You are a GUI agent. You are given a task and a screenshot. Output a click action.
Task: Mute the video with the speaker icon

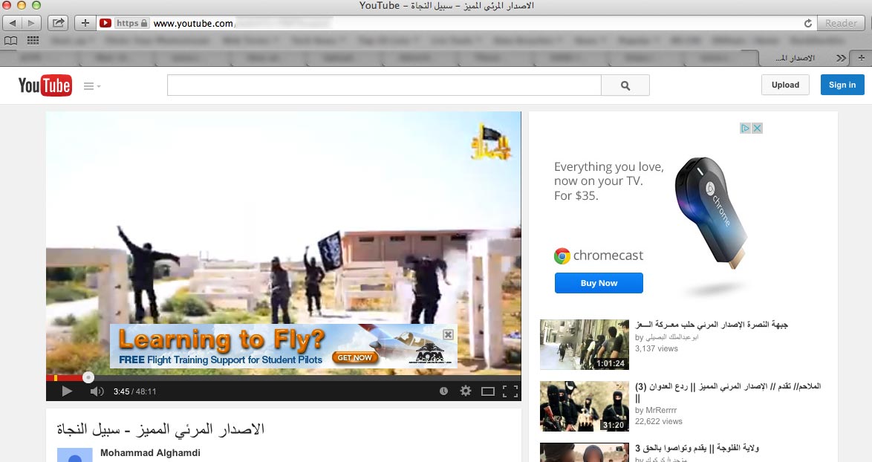97,391
